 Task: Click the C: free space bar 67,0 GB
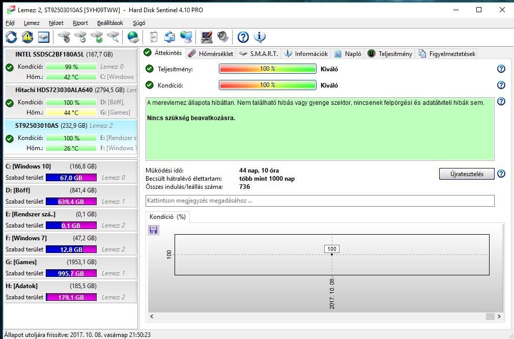tap(71, 178)
